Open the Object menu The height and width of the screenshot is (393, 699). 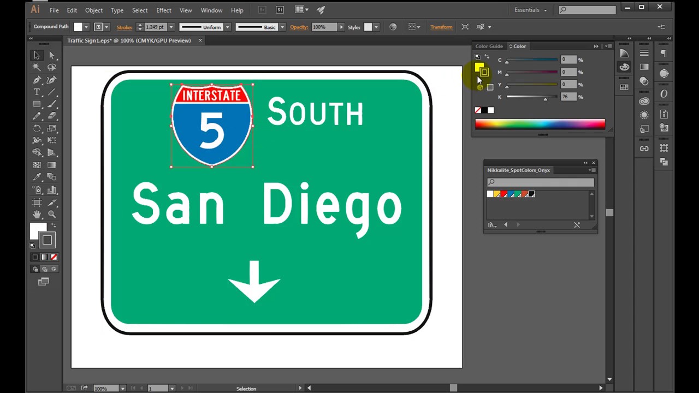coord(93,10)
